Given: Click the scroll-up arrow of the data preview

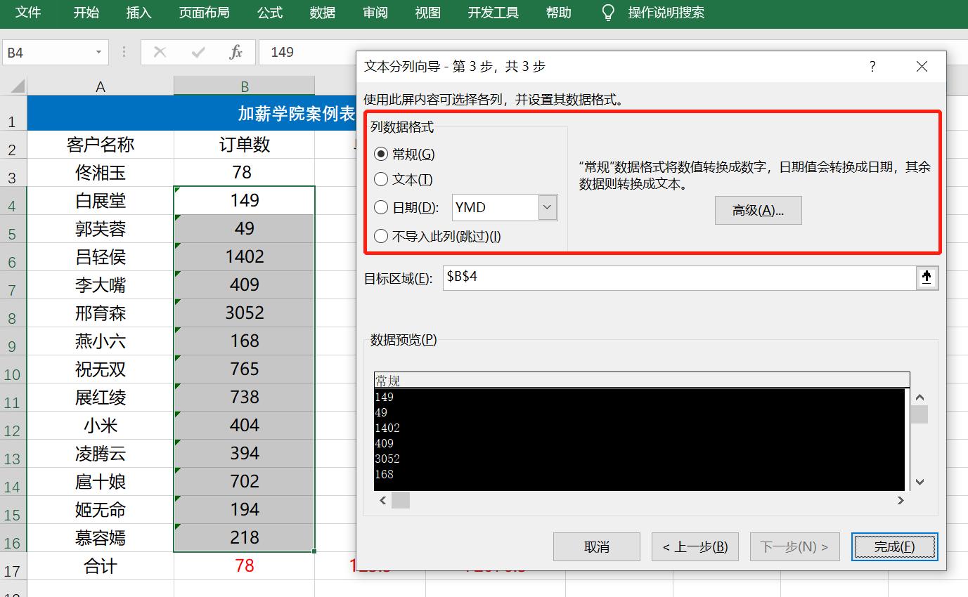Looking at the screenshot, I should click(919, 395).
